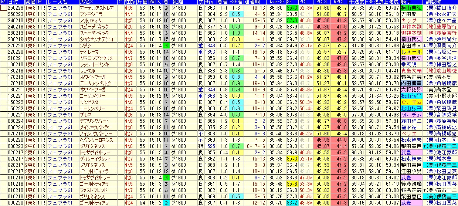The image size is (458, 206).
Task: Click jockey ペリエ cell
Action: pyautogui.click(x=407, y=134)
